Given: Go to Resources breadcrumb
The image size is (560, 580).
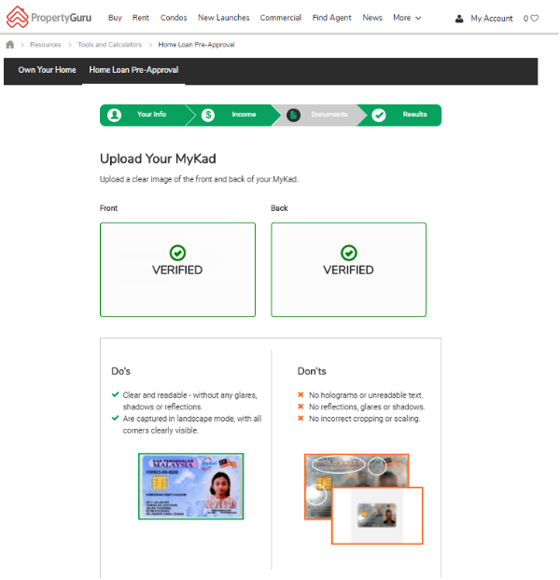Looking at the screenshot, I should [46, 45].
